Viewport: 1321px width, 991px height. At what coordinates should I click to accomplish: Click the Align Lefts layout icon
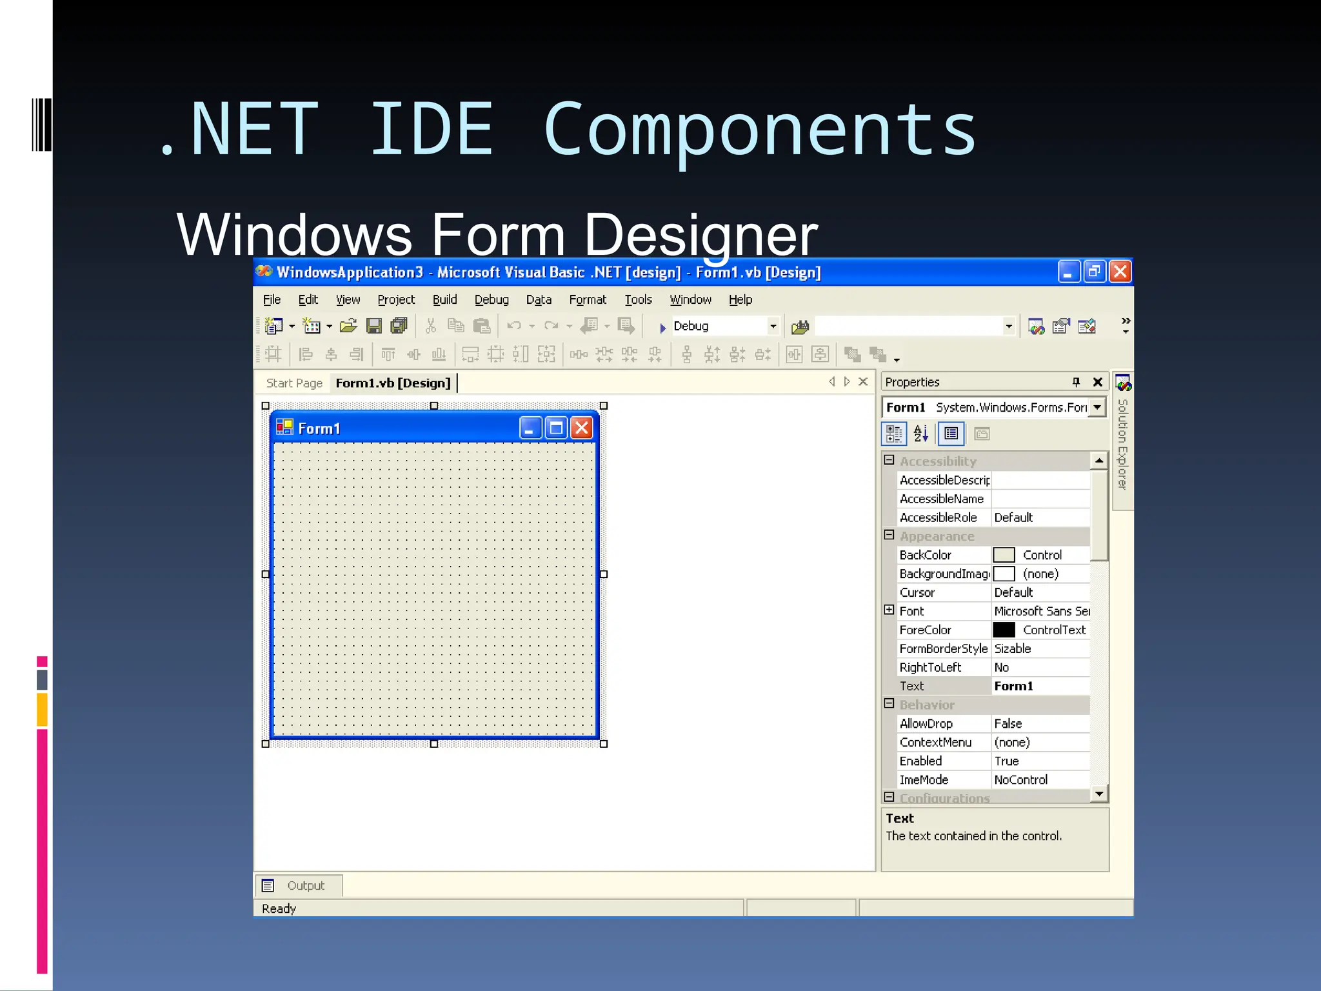(306, 354)
